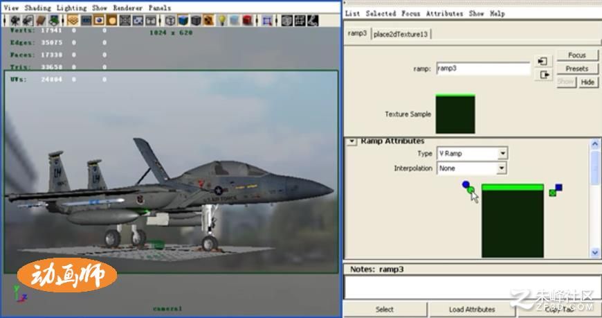Click the attribute scrollbar down arrow

[594, 253]
